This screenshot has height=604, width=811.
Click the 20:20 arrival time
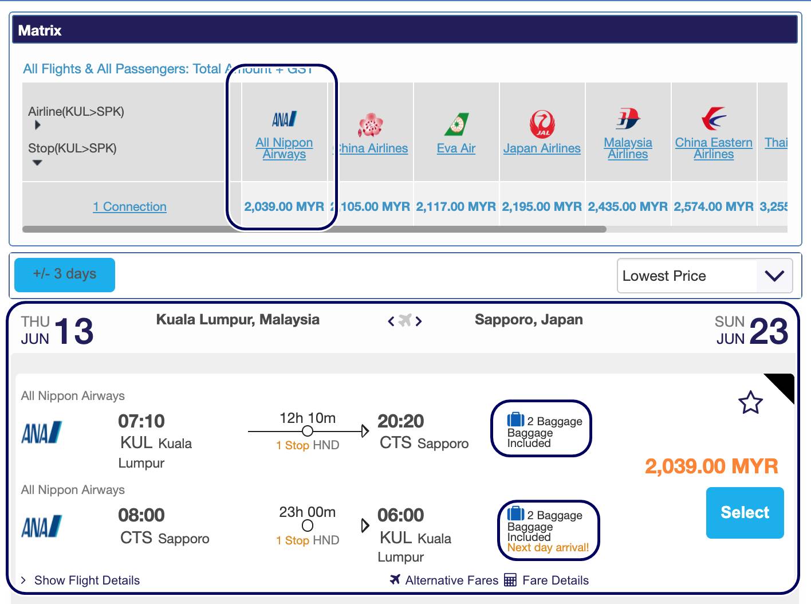(401, 421)
